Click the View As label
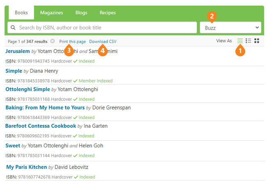 pos(224,41)
